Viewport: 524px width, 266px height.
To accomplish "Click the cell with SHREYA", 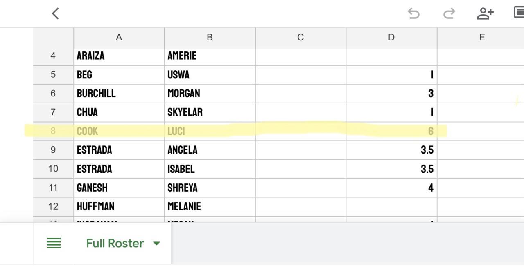I will pos(210,188).
